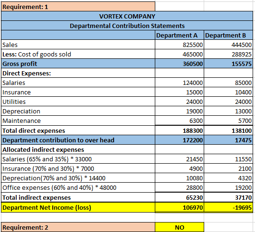Select salaries value 85000

(228, 83)
